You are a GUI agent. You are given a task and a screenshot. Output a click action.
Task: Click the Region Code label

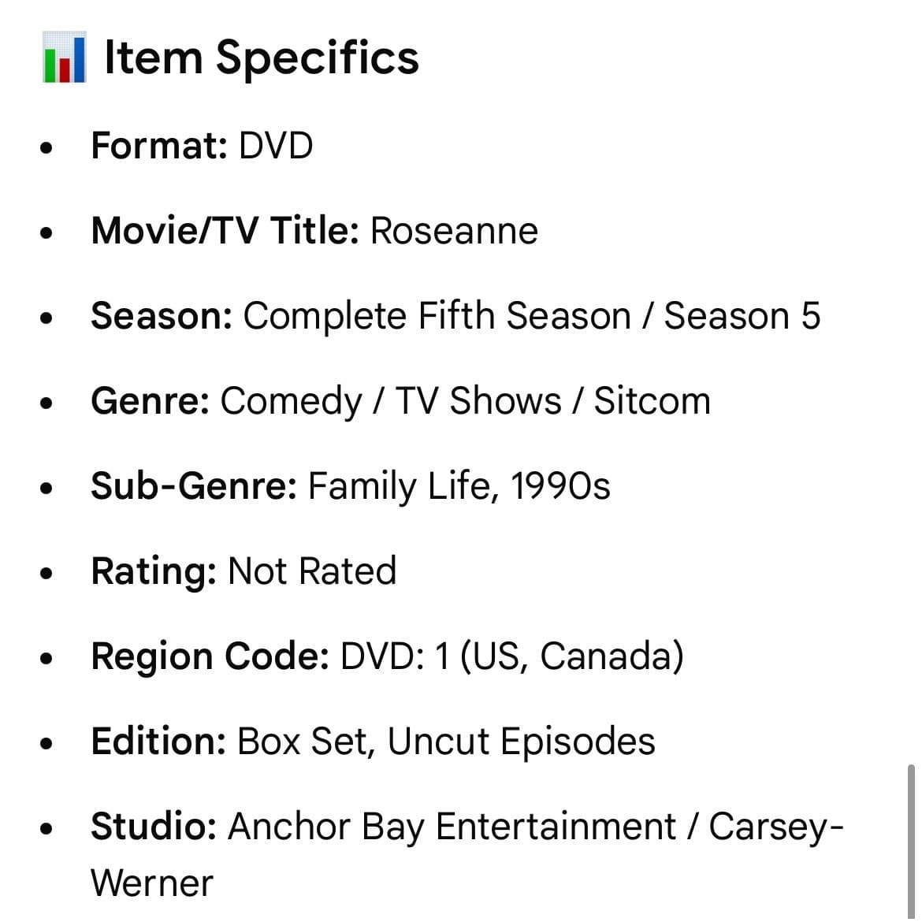pos(210,656)
